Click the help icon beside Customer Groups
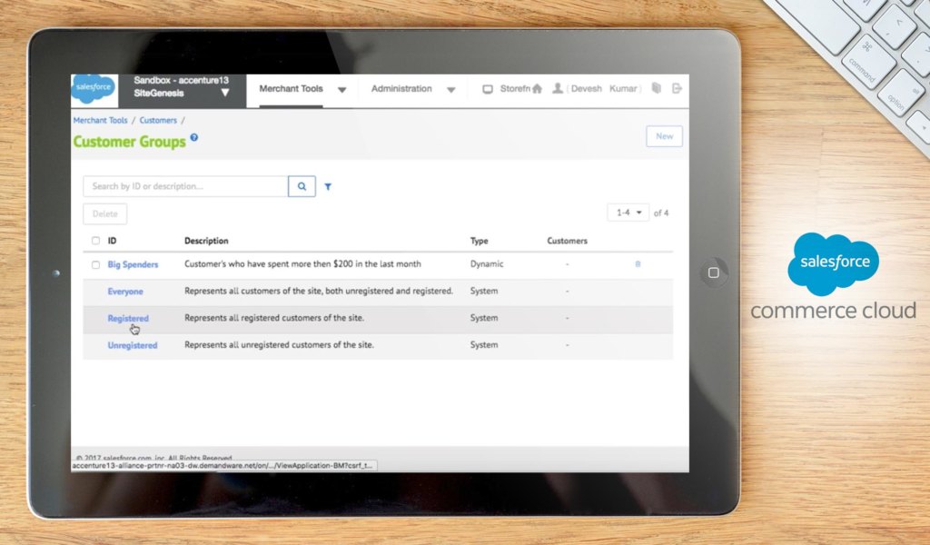Screen dimensions: 930x545 pos(194,138)
